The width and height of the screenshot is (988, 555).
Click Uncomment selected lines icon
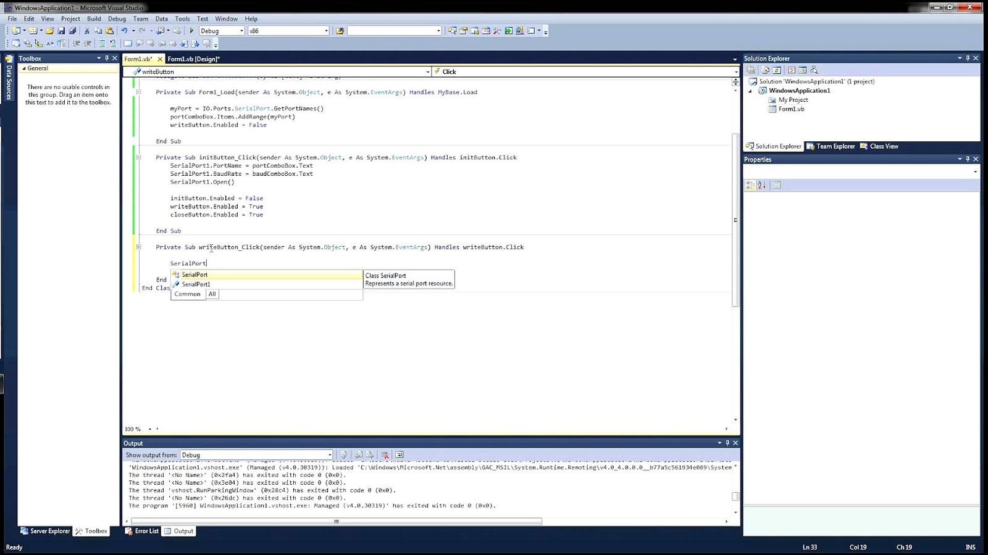(113, 44)
